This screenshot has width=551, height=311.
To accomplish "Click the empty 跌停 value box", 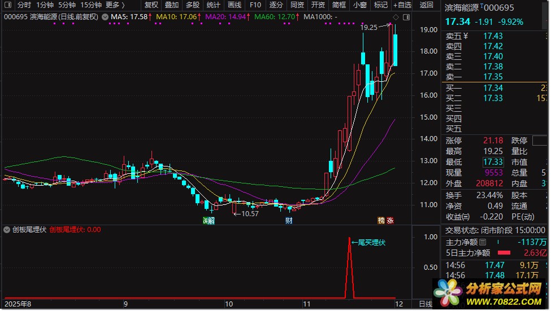I will point(540,141).
